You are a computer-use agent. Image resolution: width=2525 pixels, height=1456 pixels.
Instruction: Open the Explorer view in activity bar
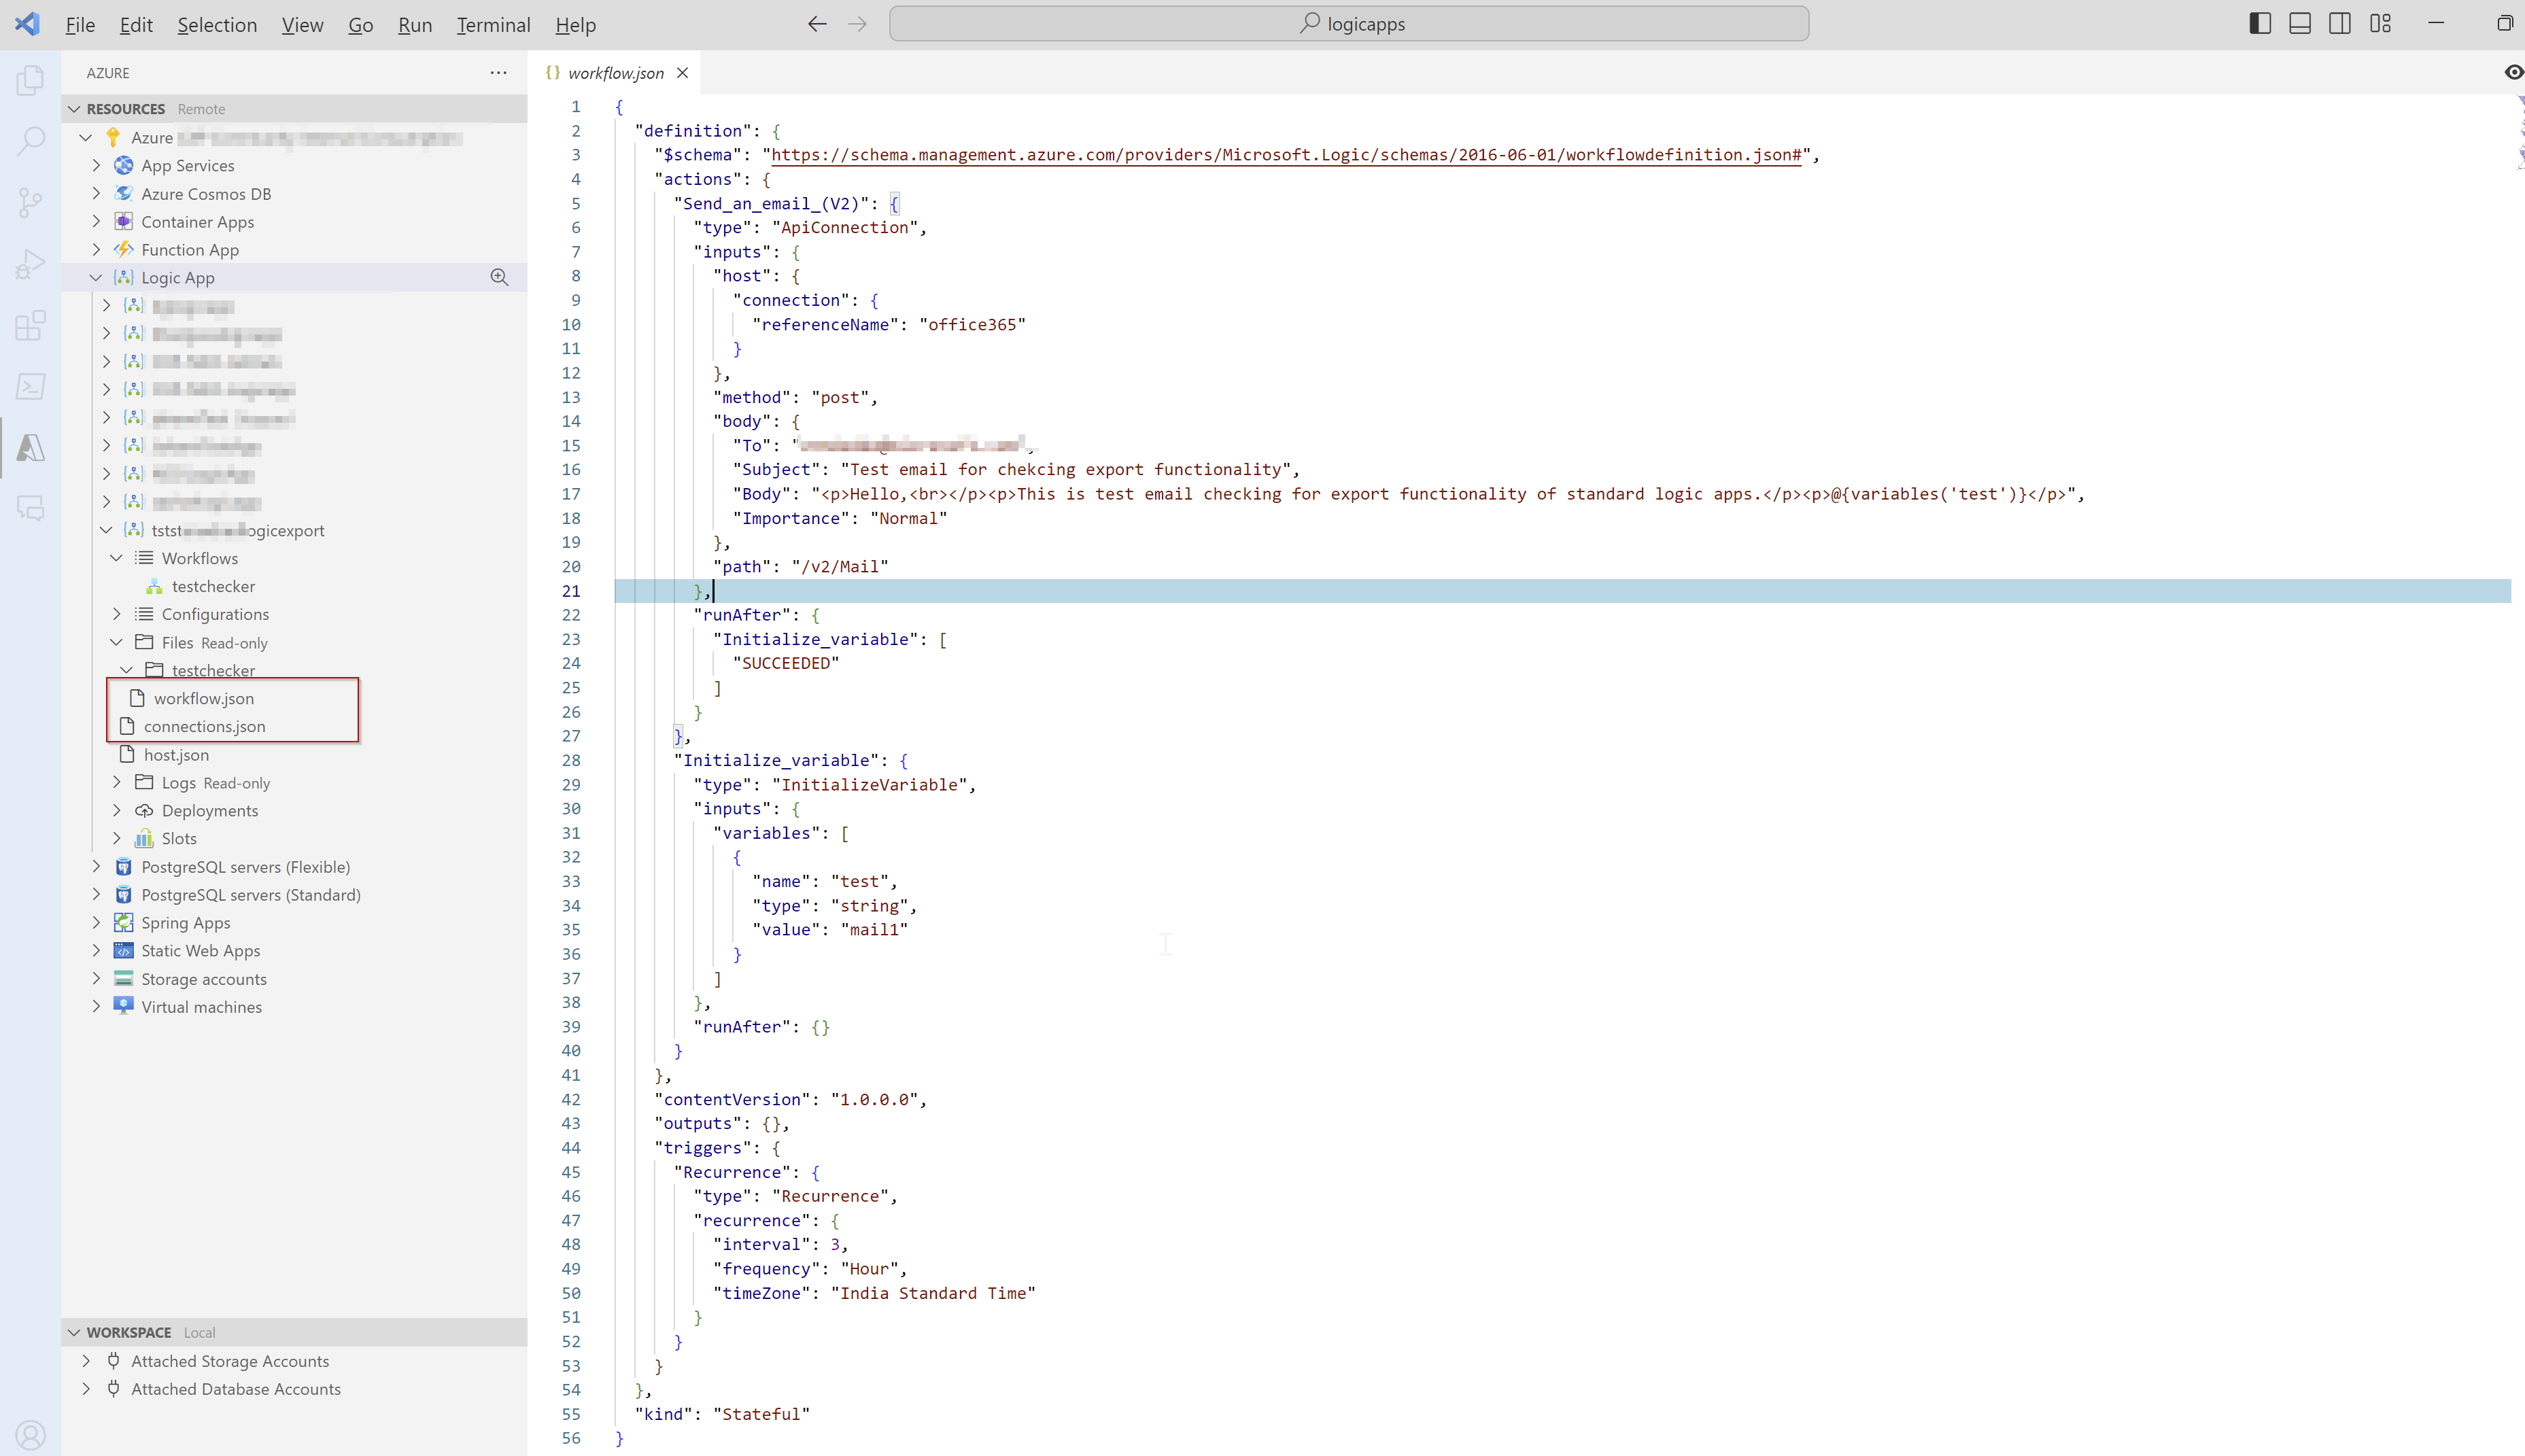tap(30, 80)
